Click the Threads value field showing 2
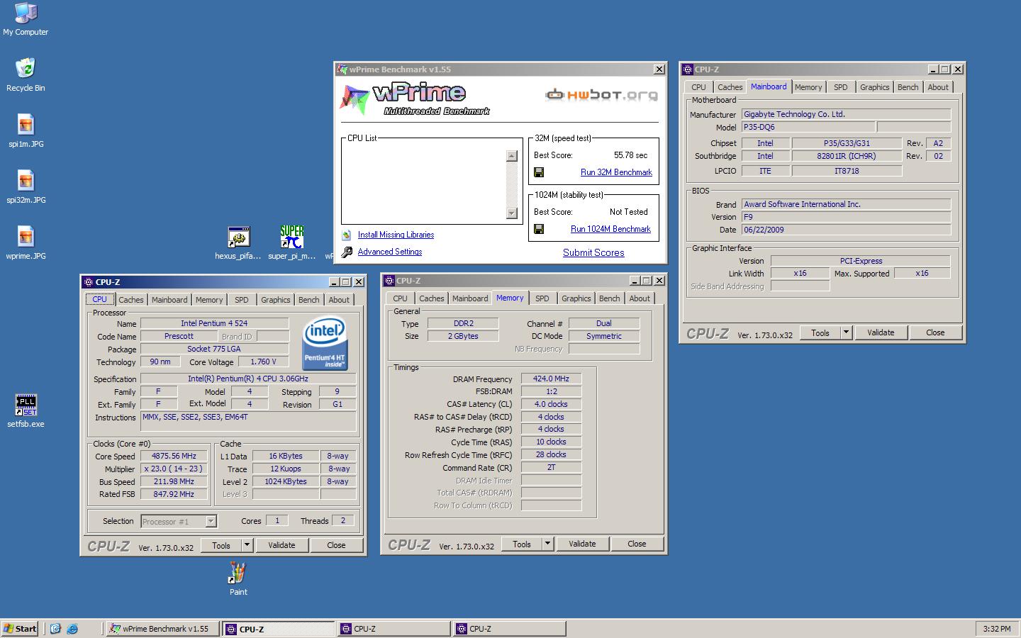 pos(343,520)
